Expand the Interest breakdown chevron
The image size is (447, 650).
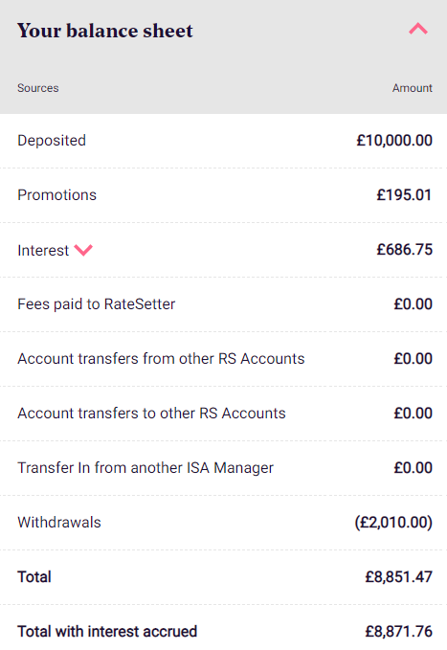[83, 250]
